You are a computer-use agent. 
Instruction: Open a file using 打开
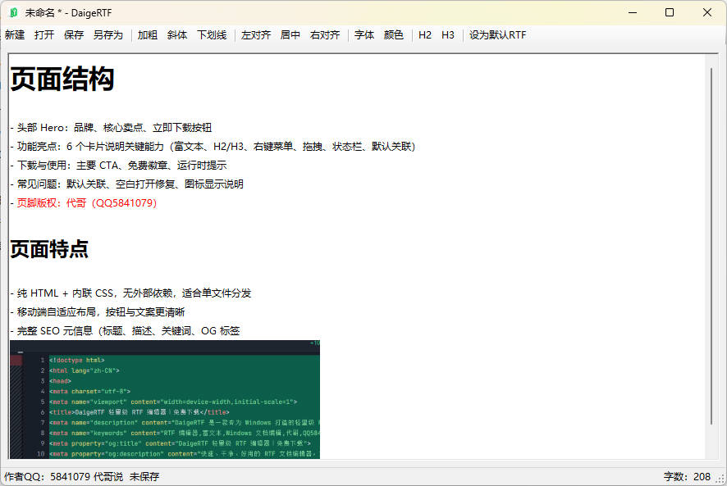[x=44, y=34]
